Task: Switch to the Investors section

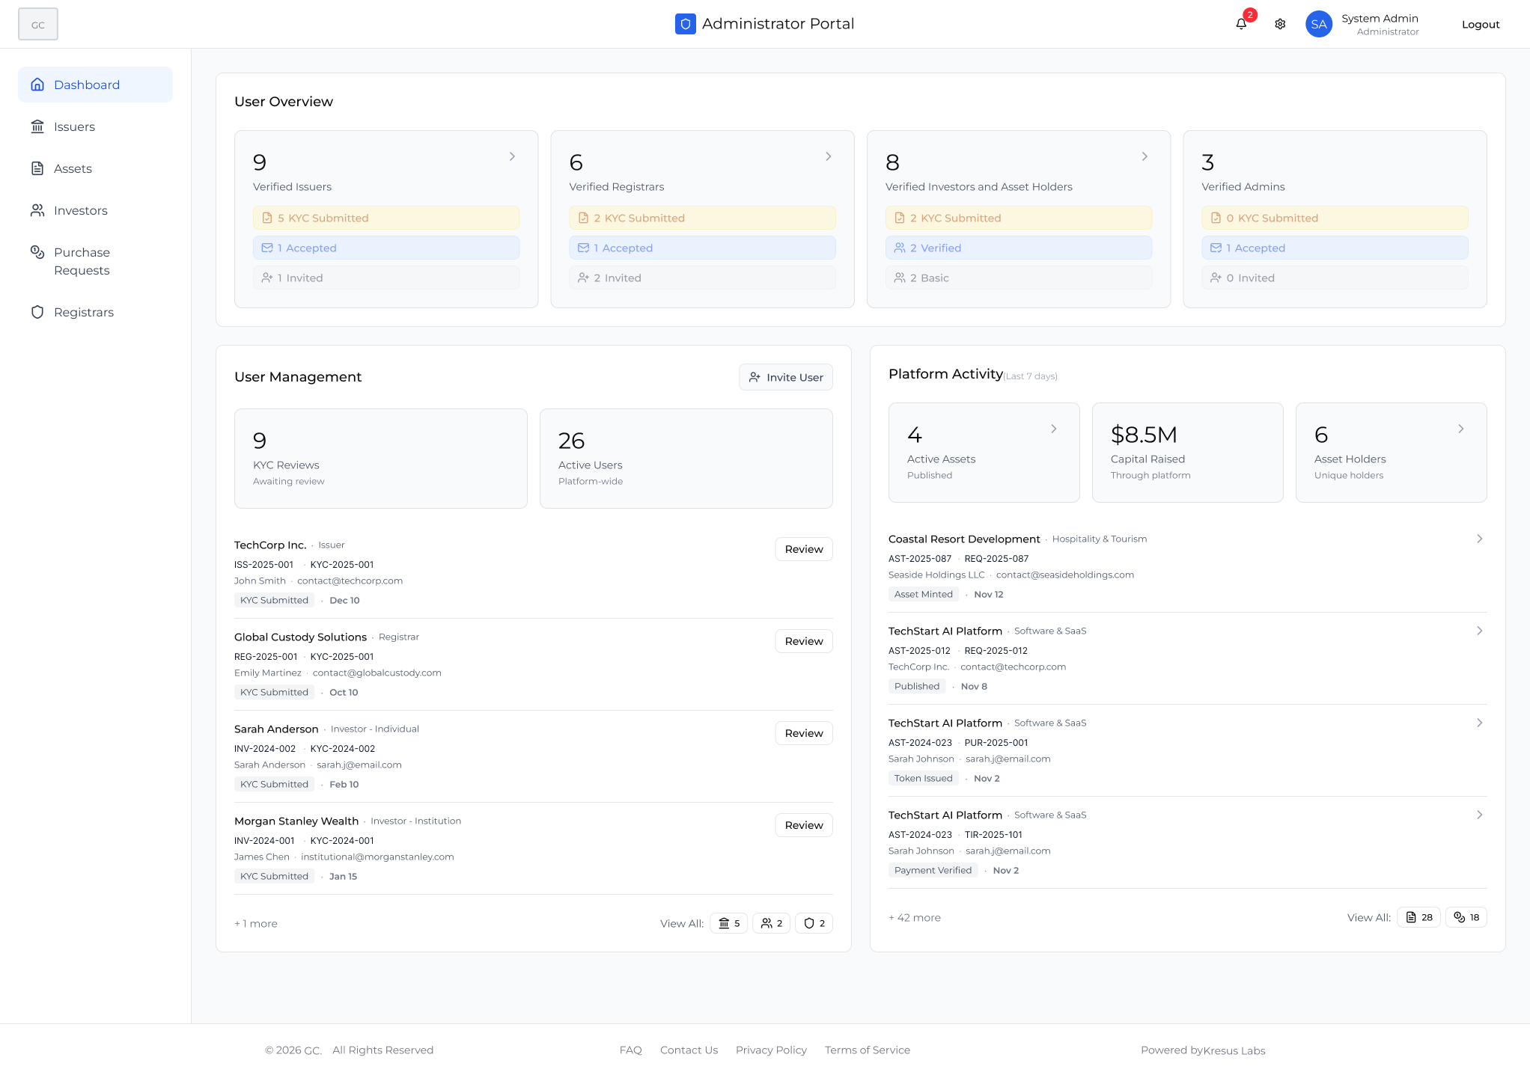Action: [80, 210]
